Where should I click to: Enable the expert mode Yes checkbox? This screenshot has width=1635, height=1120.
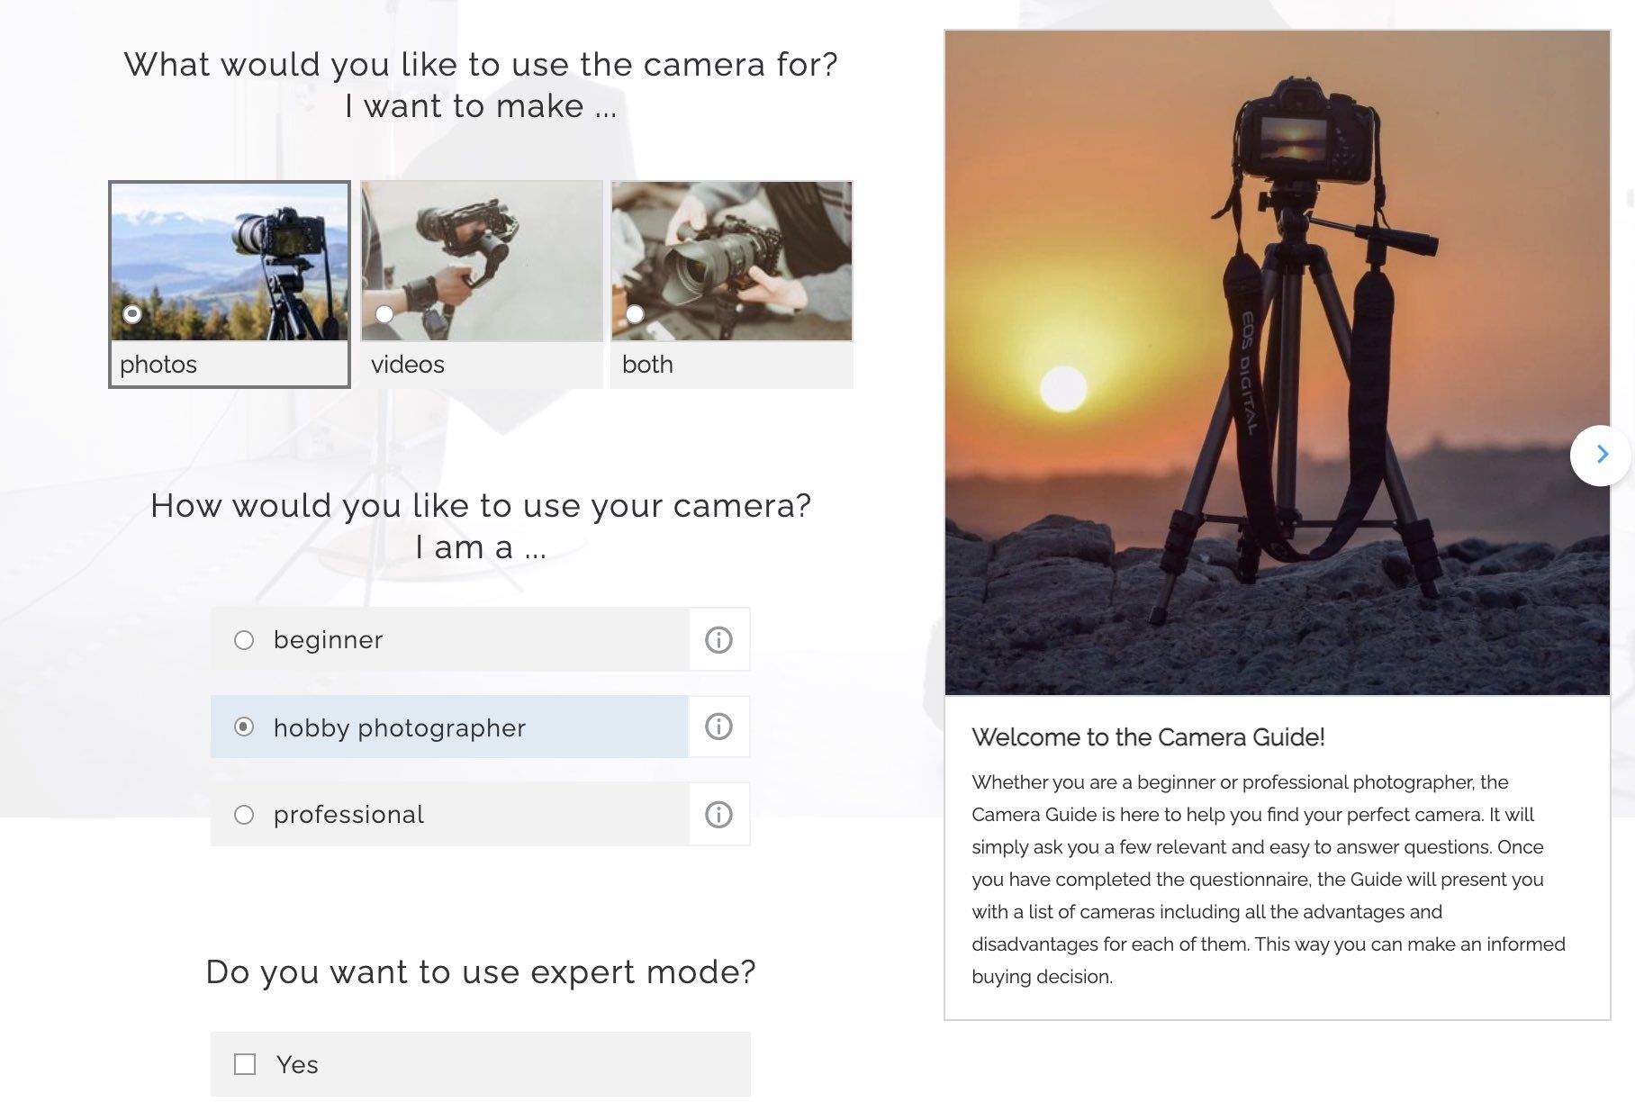(x=245, y=1064)
